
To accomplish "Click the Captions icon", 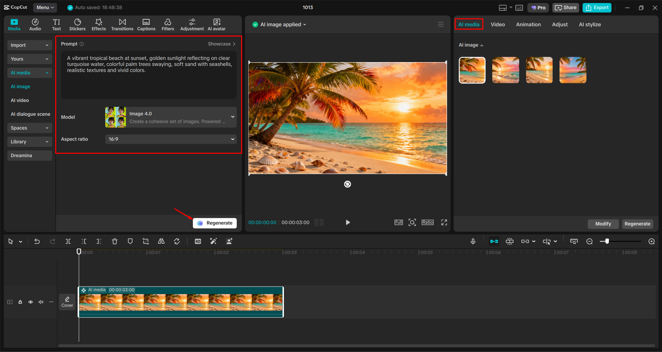I will point(146,24).
